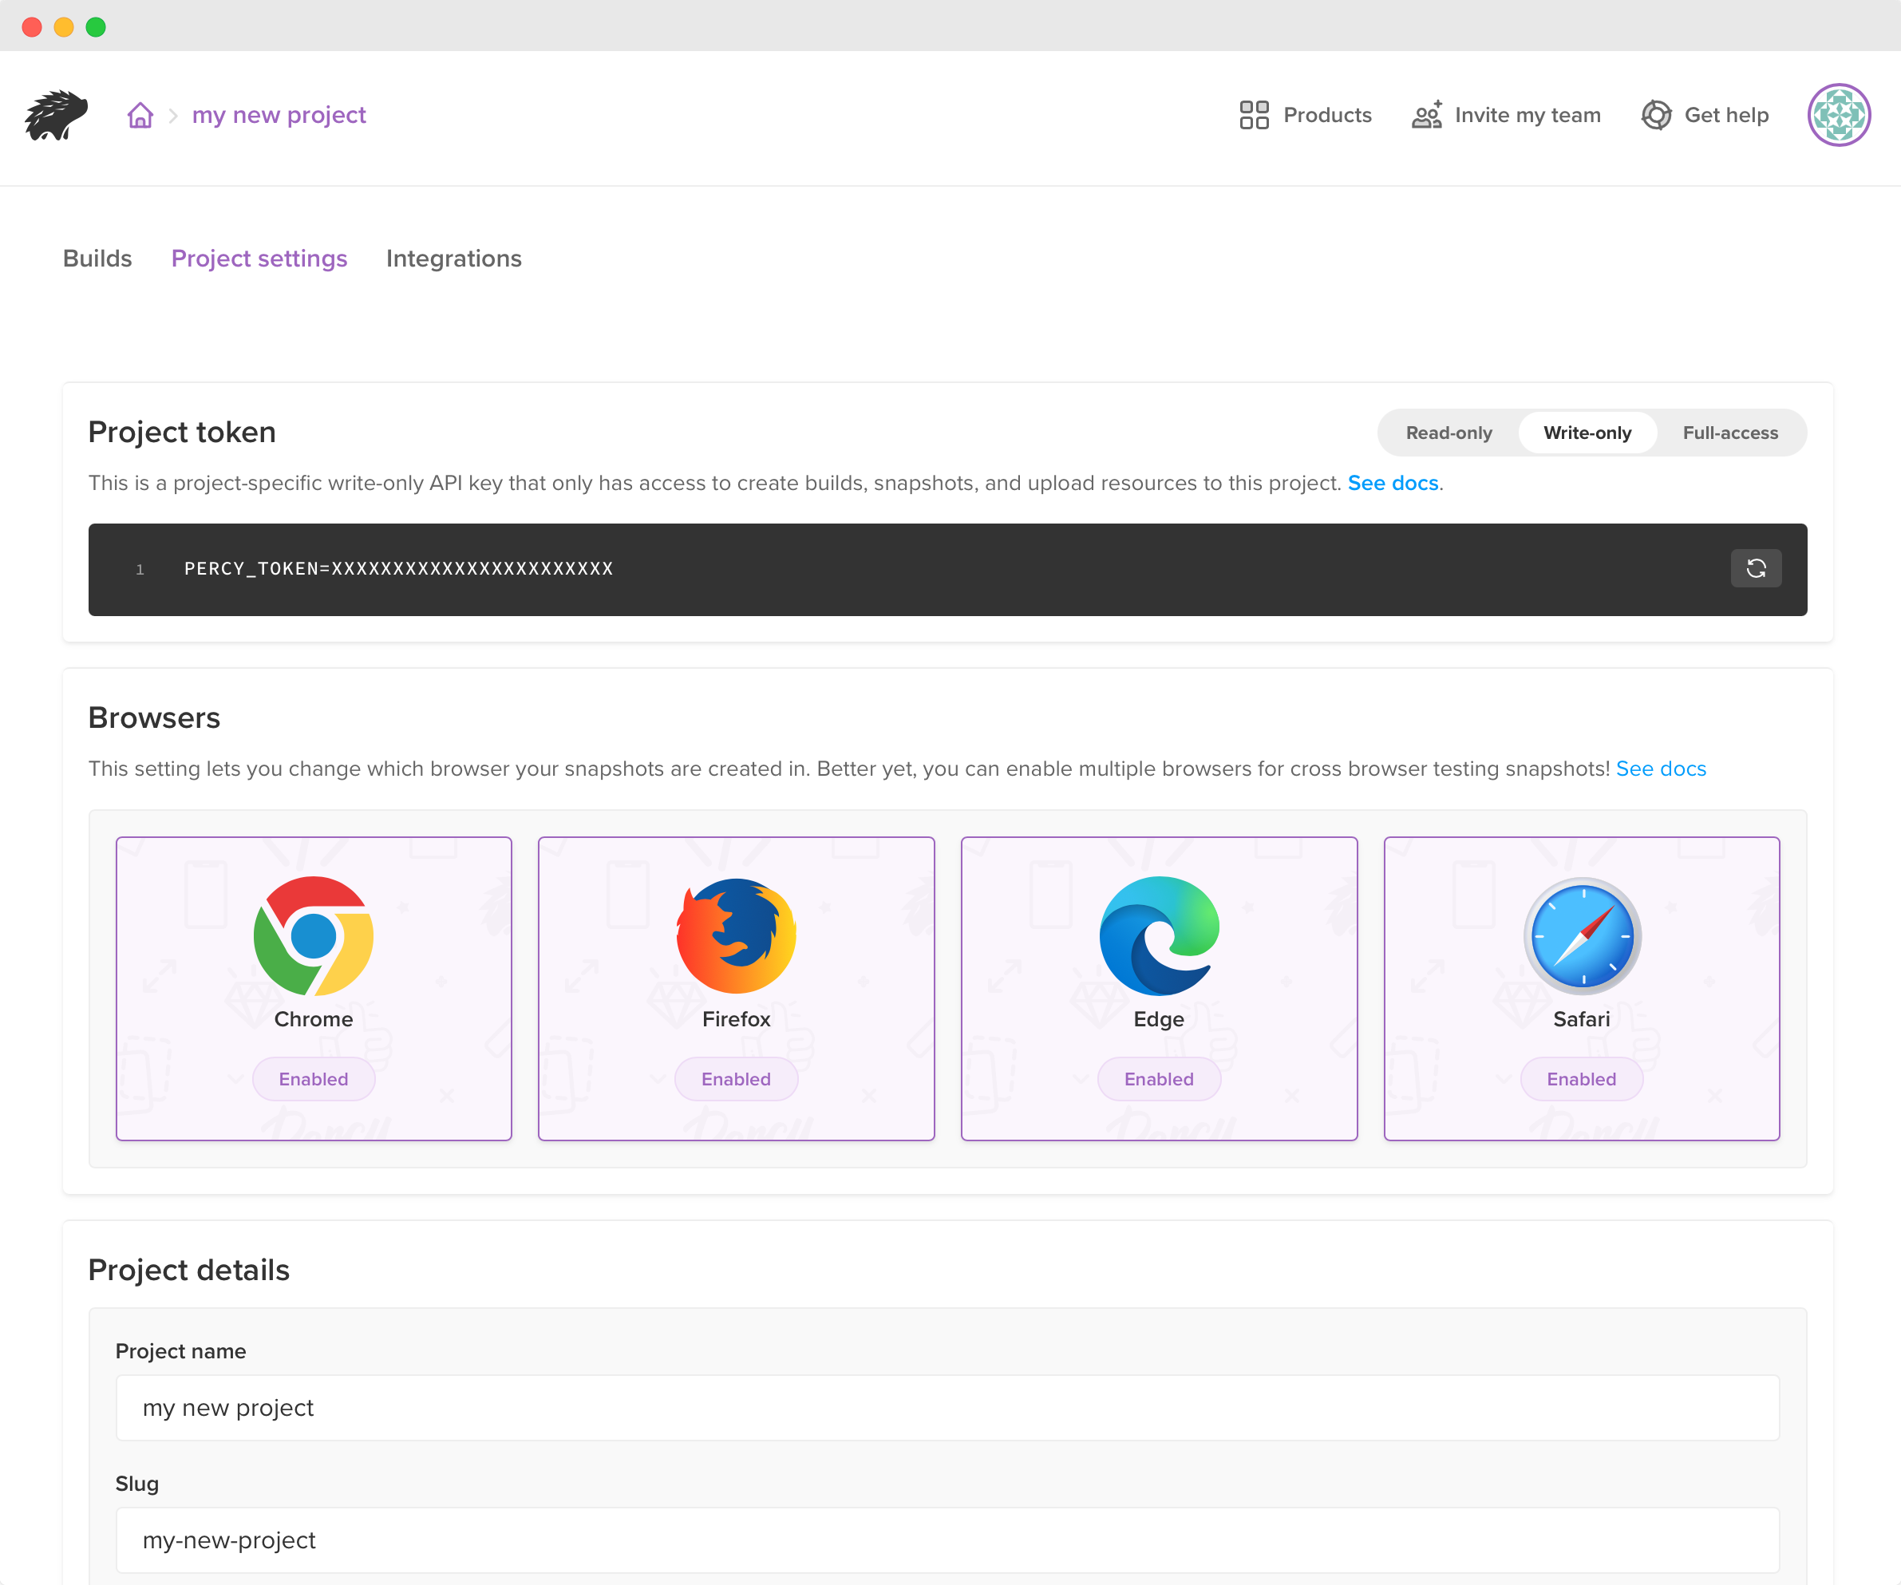Select the Write-only token option
Image resolution: width=1901 pixels, height=1585 pixels.
(x=1587, y=433)
